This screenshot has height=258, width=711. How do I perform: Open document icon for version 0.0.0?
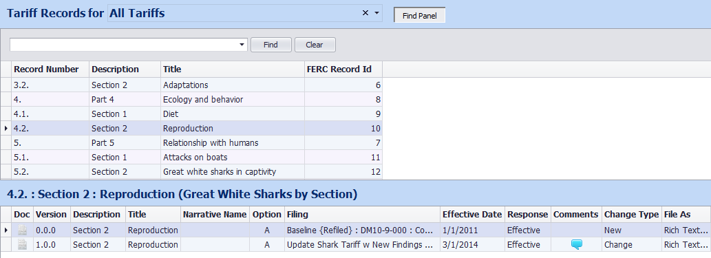pyautogui.click(x=22, y=230)
